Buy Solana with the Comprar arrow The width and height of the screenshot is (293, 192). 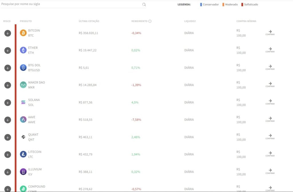pos(270,102)
